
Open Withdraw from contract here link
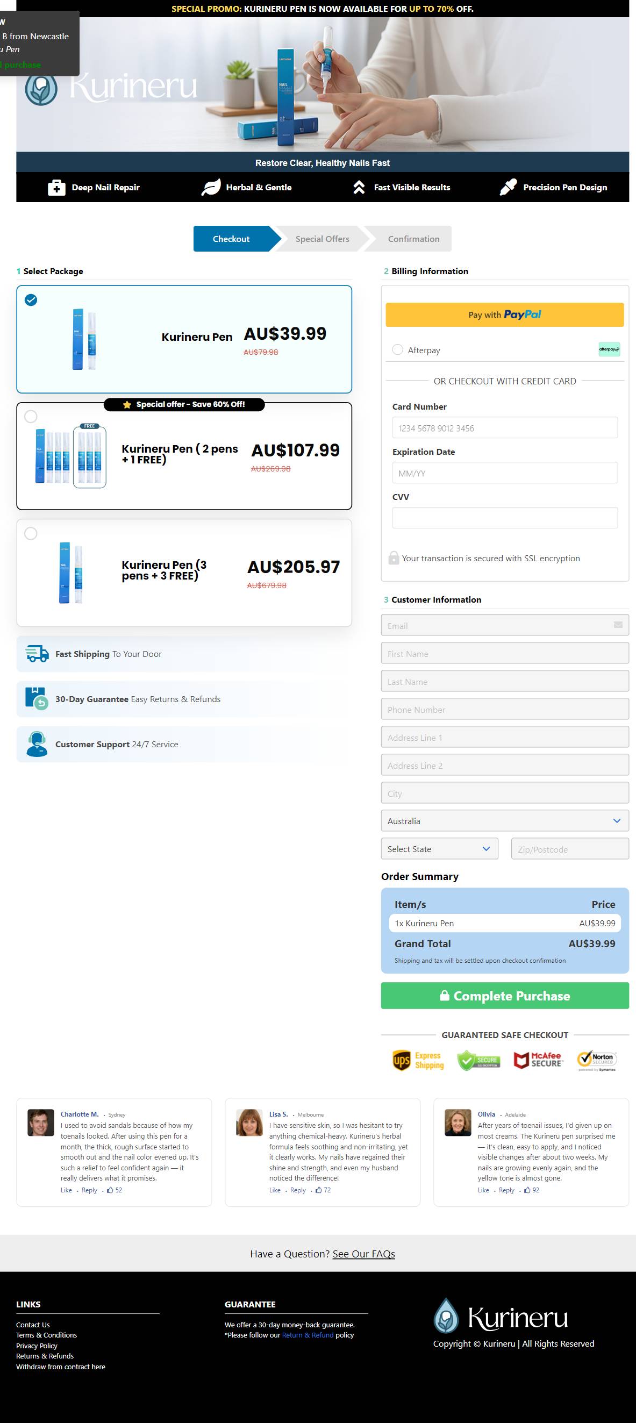click(60, 1367)
